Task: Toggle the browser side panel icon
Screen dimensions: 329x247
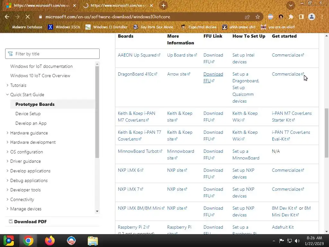Action: click(301, 17)
